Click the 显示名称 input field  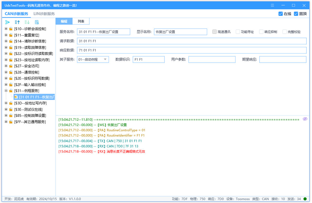coord(180,32)
